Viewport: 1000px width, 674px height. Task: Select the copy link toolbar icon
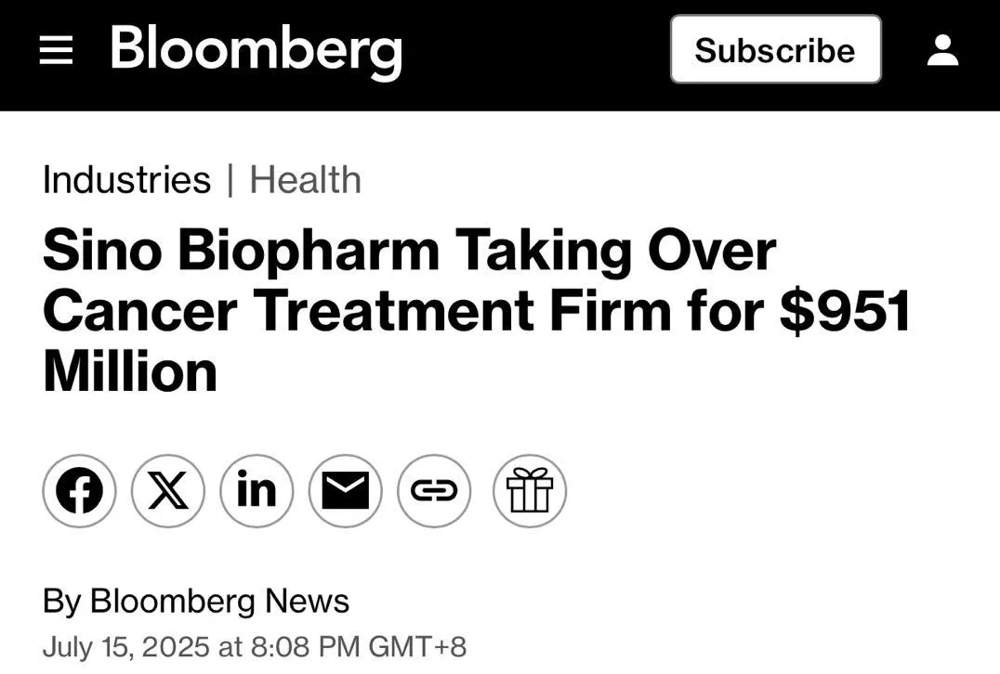point(433,491)
